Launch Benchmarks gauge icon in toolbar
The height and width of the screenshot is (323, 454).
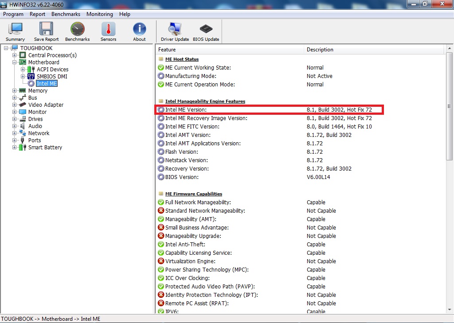click(x=77, y=31)
